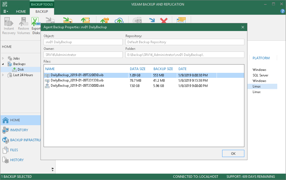This screenshot has height=180, width=286.
Task: Switch to the HOME ribbon tab
Action: [x=21, y=11]
